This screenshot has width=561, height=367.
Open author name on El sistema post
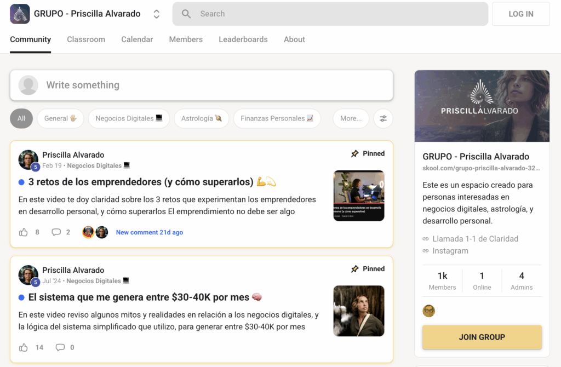point(73,270)
